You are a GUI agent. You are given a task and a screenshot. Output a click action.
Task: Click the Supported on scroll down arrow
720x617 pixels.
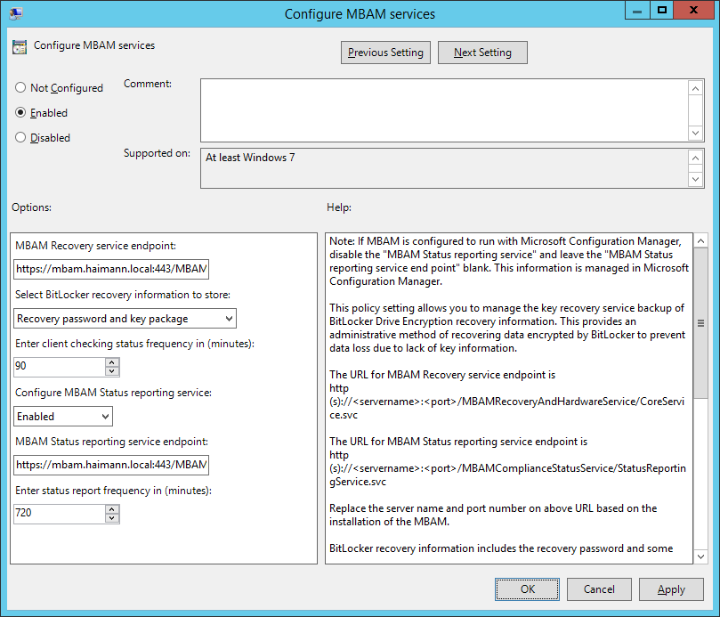(696, 179)
